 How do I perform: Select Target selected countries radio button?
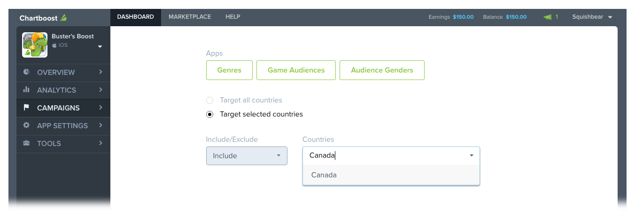[x=210, y=114]
